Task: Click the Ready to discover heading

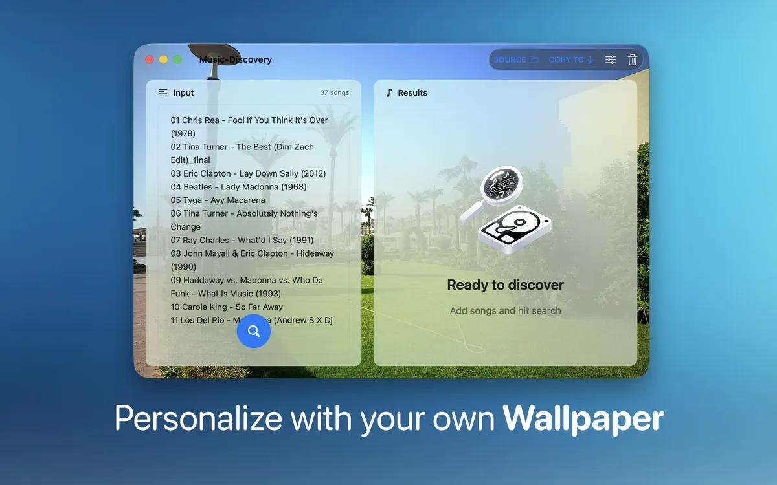Action: point(505,285)
